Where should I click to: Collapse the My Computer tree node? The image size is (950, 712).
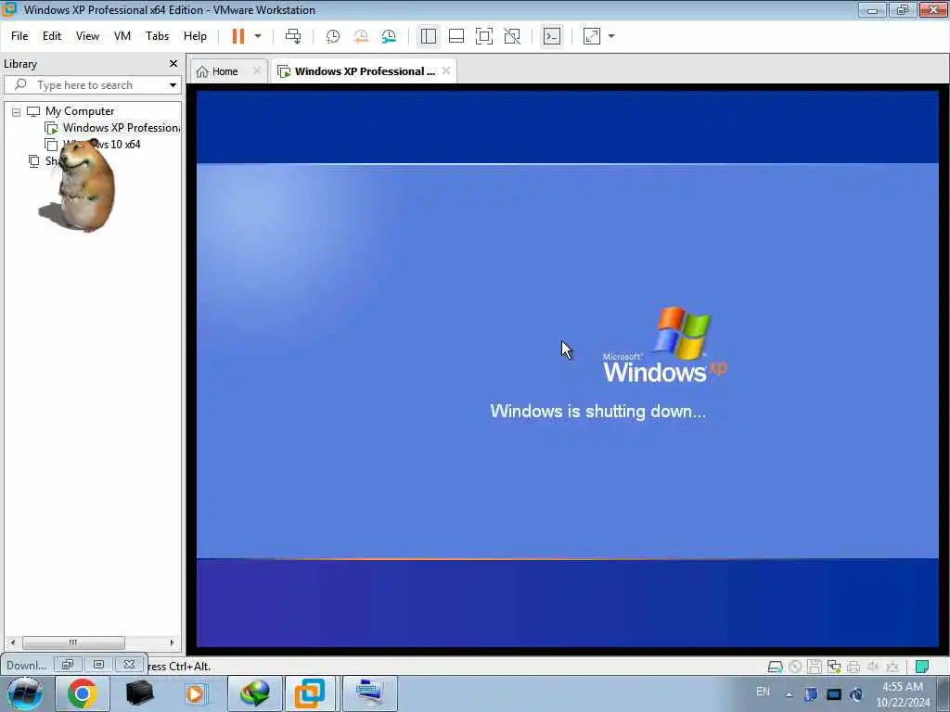[x=17, y=112]
